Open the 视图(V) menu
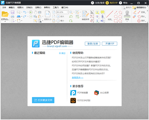The width and height of the screenshot is (149, 120). (x=20, y=7)
